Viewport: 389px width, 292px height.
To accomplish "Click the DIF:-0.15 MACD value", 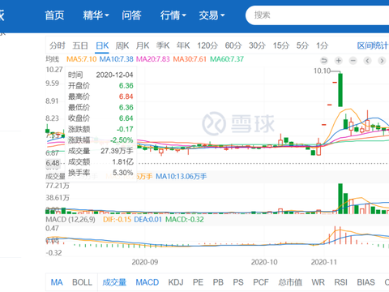I will pyautogui.click(x=117, y=219).
